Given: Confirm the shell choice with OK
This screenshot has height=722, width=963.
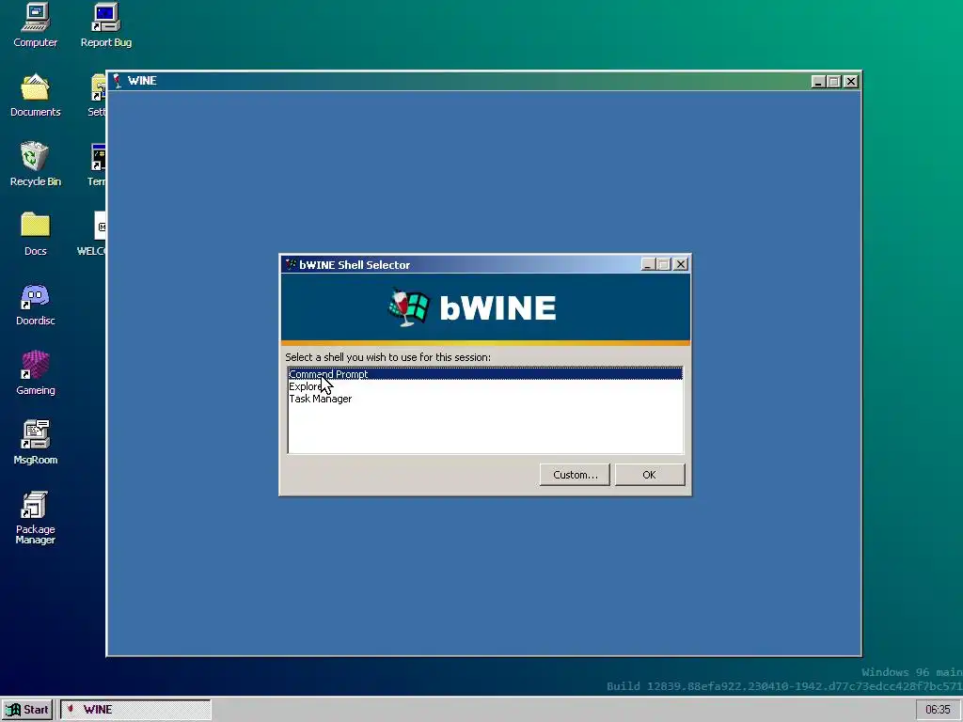Looking at the screenshot, I should coord(649,475).
